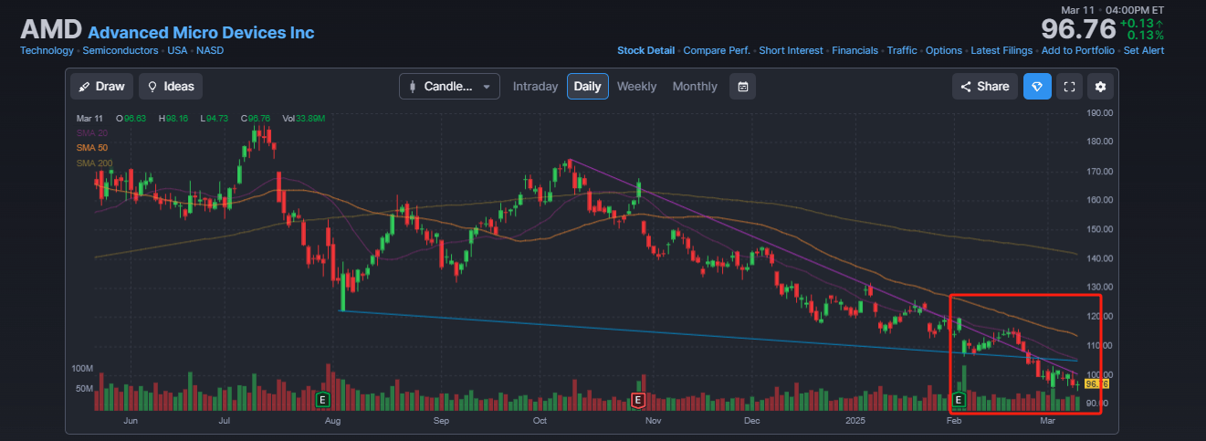
Task: Click Set Alert link
Action: pos(1144,51)
